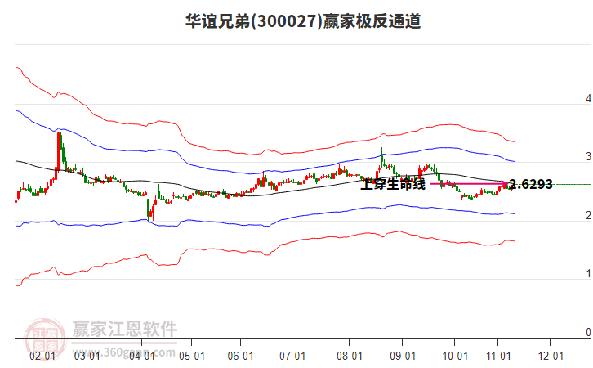Click the chart title 华谊兄弟(300027)赢家极反通道
593x368 pixels.
[x=303, y=21]
